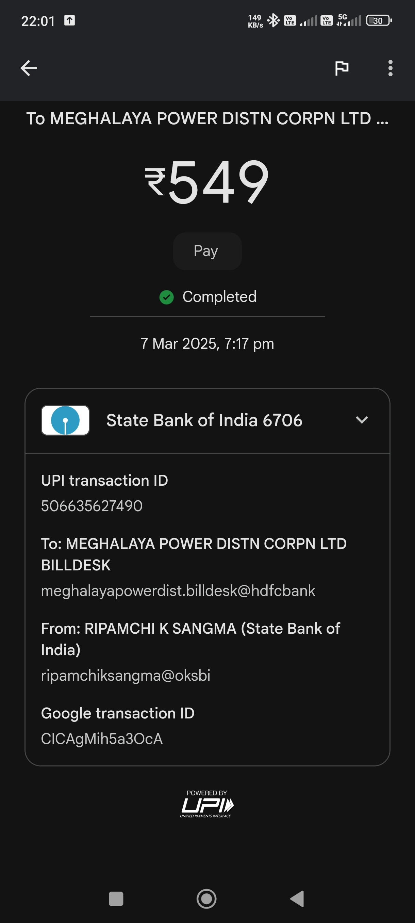The height and width of the screenshot is (923, 415).
Task: Select the UPI transaction ID 506635627490
Action: click(x=92, y=506)
